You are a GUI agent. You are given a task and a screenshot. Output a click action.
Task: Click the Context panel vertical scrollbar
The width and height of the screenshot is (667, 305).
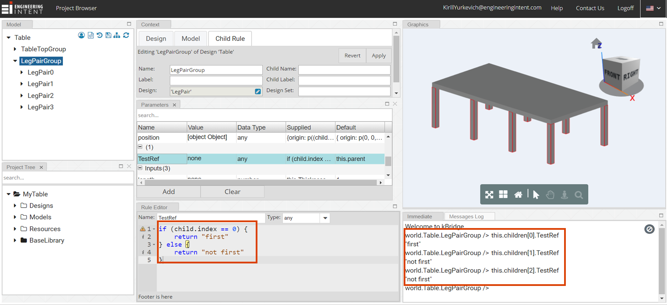[x=396, y=59]
